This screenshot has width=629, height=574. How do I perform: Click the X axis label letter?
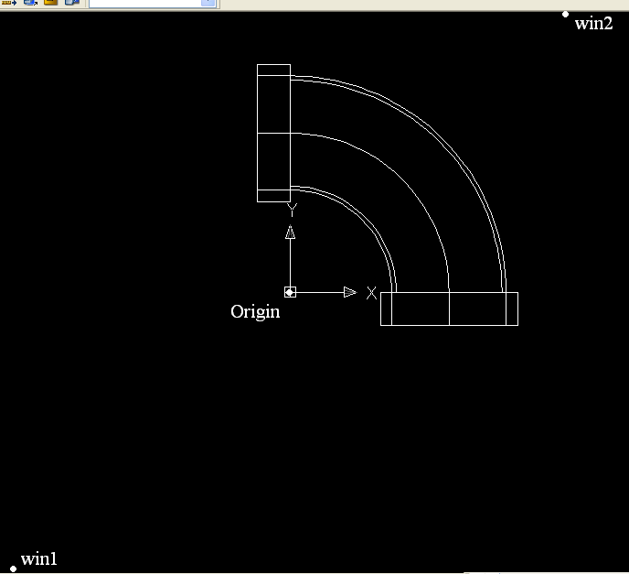coord(371,293)
